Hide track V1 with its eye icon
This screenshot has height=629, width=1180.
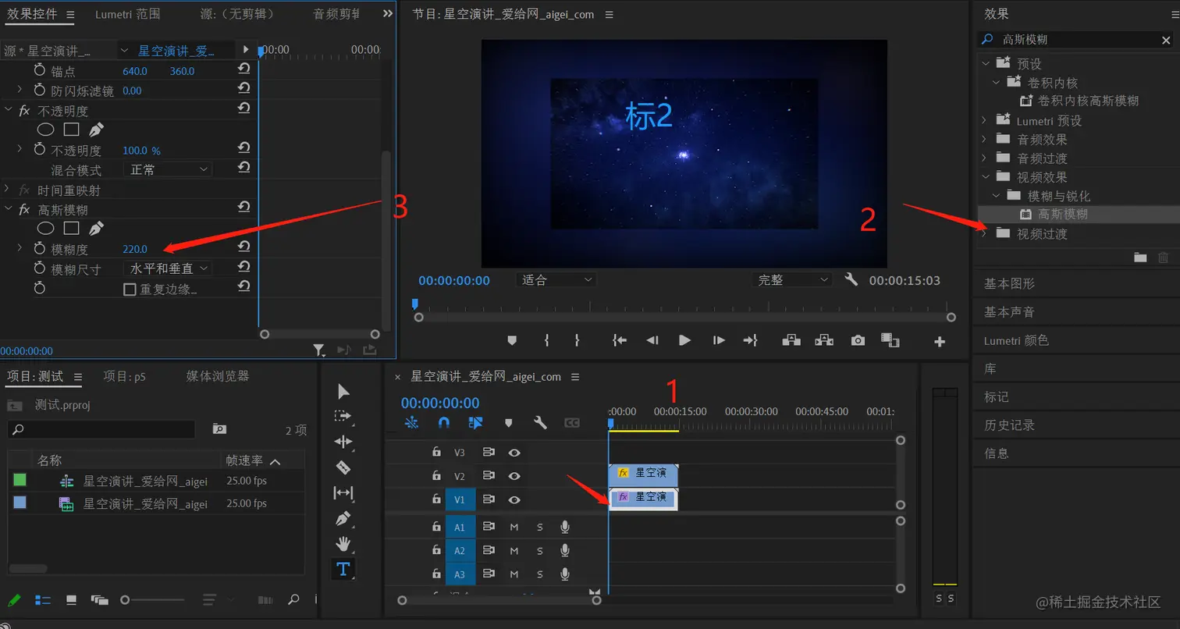pos(514,499)
